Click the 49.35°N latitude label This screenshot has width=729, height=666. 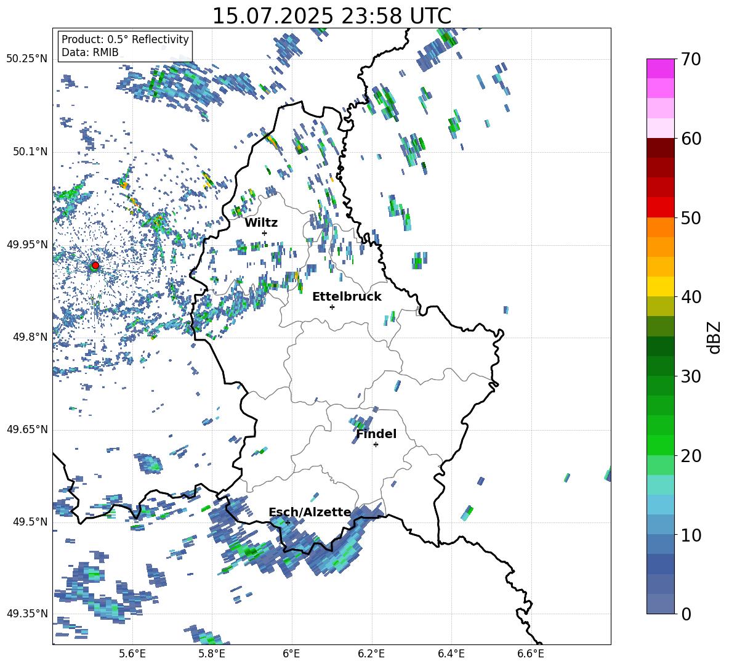(27, 614)
